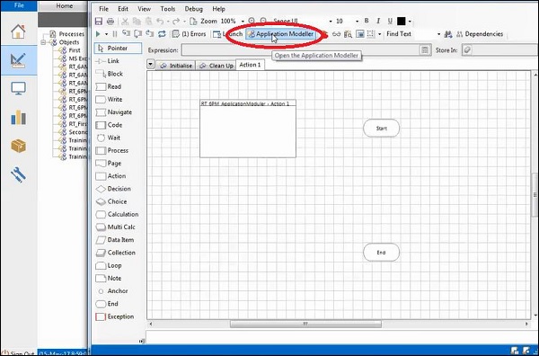
Task: Open the expression calculator icon
Action: coord(425,50)
